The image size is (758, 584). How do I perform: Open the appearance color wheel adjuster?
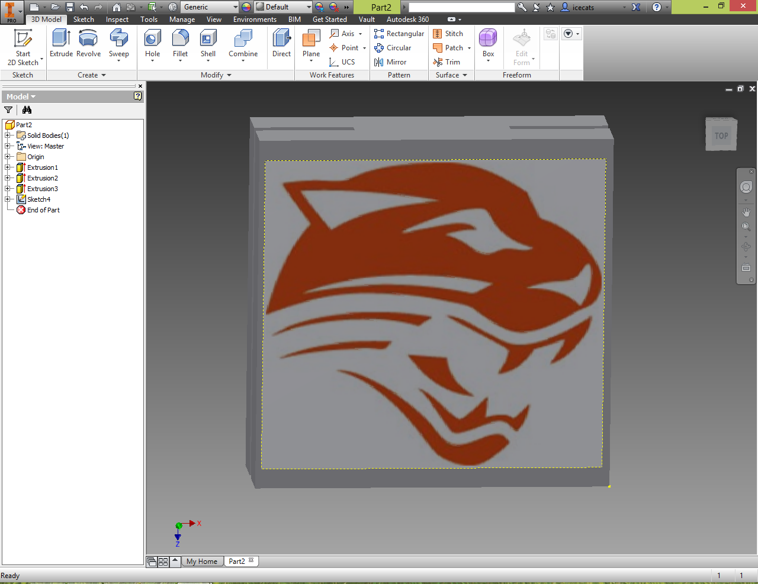point(246,7)
